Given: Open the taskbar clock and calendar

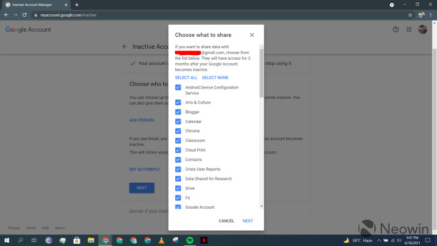Looking at the screenshot, I should [x=412, y=240].
